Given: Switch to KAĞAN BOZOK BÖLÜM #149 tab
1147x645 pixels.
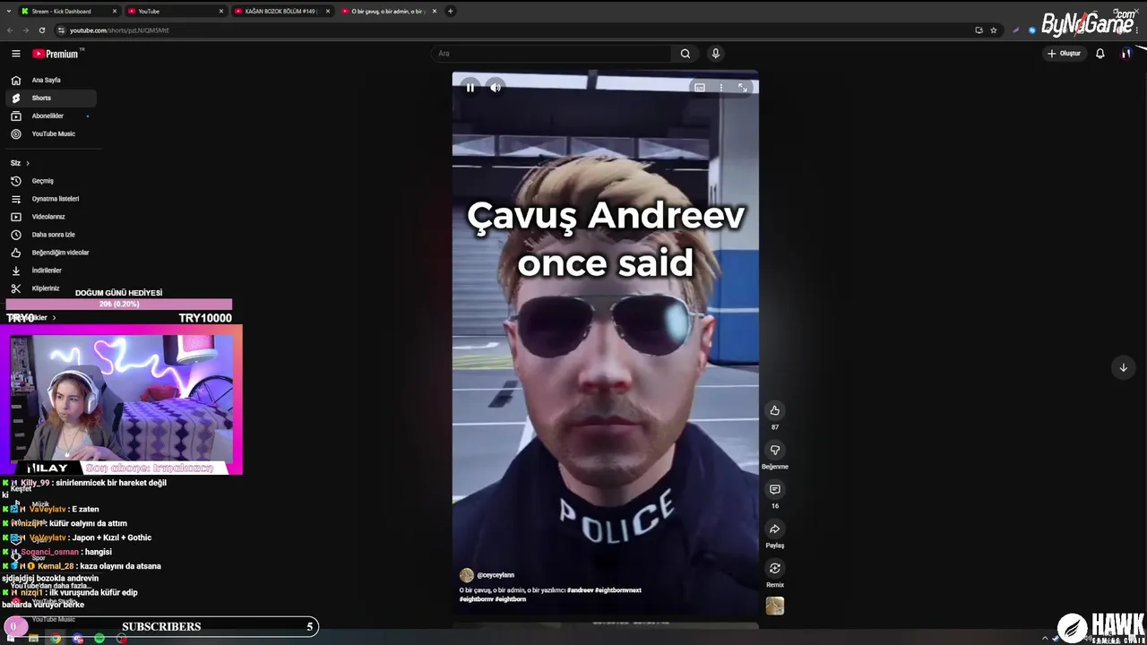Looking at the screenshot, I should point(281,12).
